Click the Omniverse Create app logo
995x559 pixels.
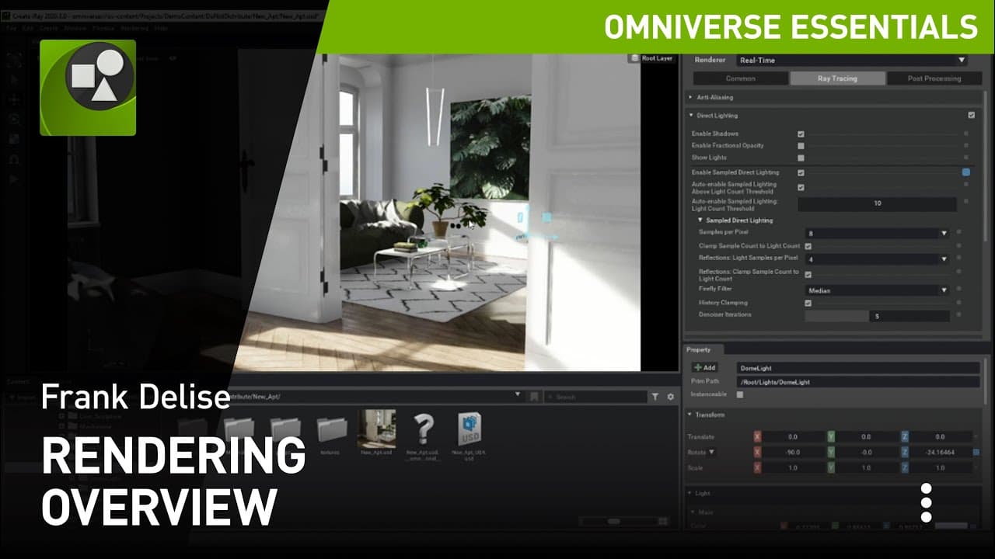pos(88,88)
